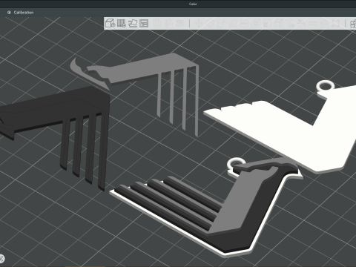This screenshot has width=356, height=267.
Task: Click the Auto orient toolbar icon
Action: (x=133, y=23)
